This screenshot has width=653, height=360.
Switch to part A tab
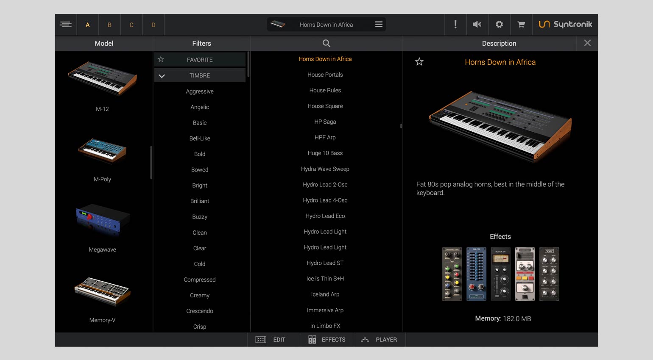point(88,25)
